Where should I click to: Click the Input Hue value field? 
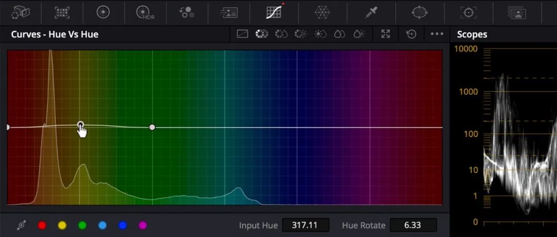[305, 225]
